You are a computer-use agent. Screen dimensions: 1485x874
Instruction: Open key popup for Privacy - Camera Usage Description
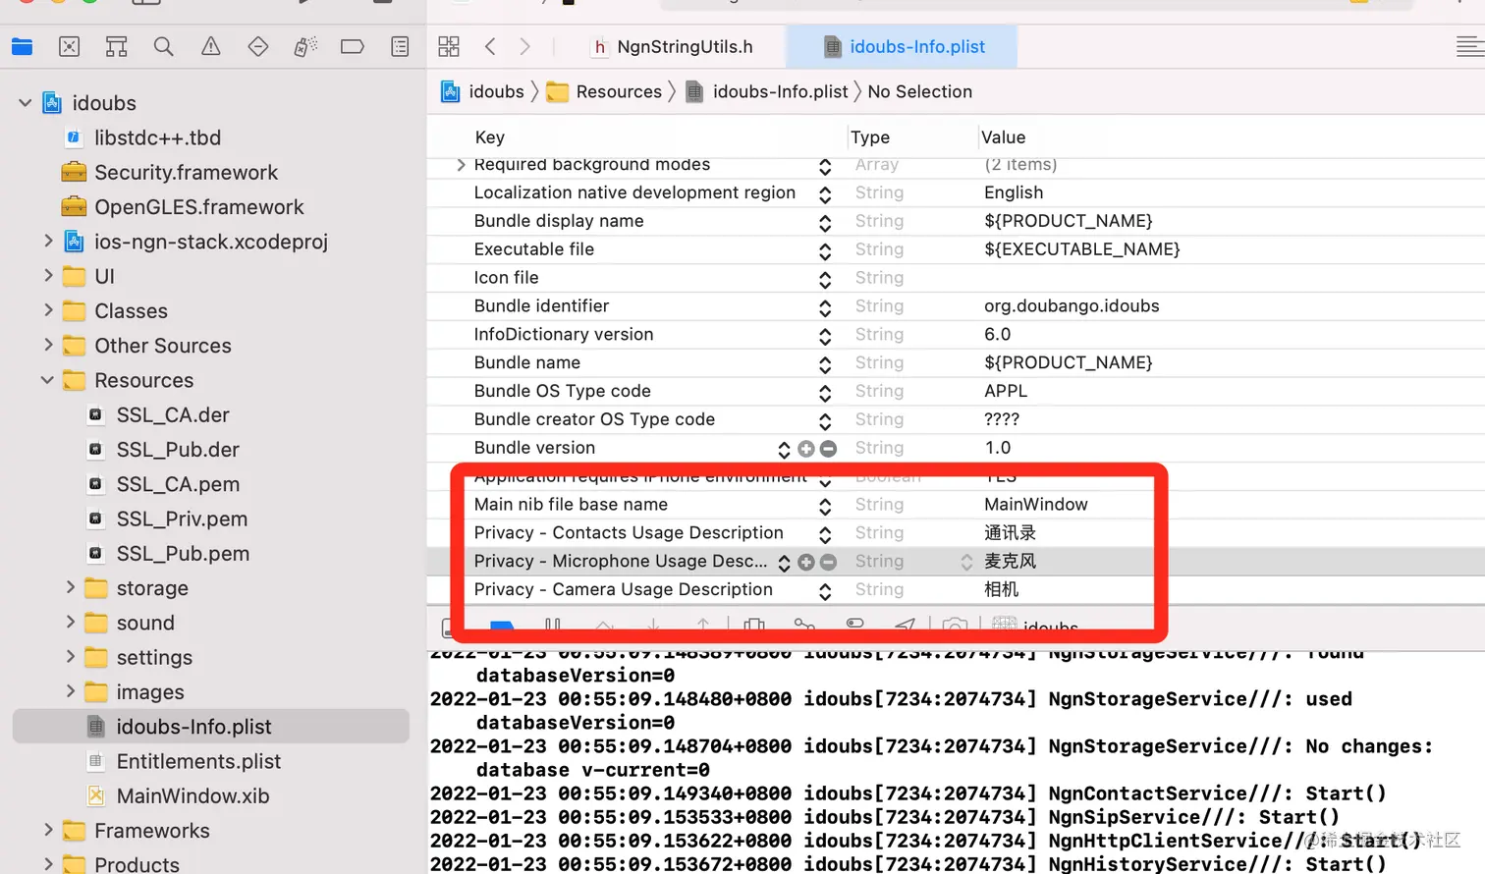825,590
